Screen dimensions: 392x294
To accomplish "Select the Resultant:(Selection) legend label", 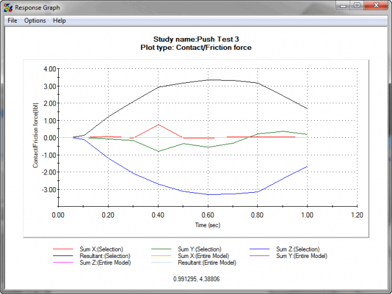I will pos(105,256).
